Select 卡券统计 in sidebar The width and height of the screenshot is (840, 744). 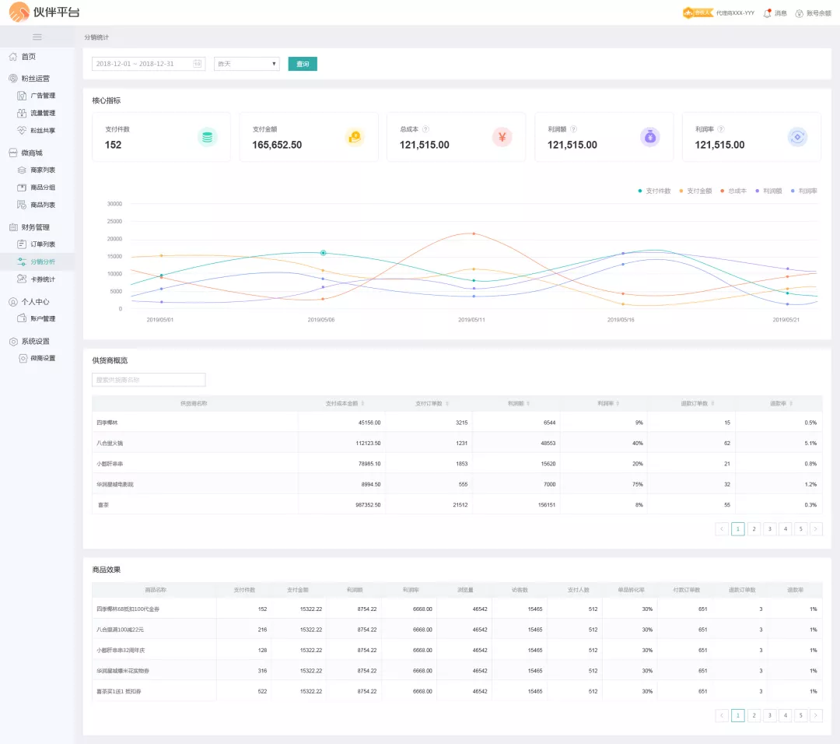tap(43, 279)
